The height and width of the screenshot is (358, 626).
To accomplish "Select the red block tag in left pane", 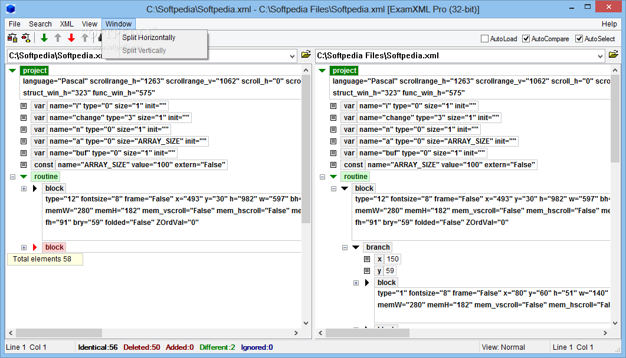I will pos(54,247).
